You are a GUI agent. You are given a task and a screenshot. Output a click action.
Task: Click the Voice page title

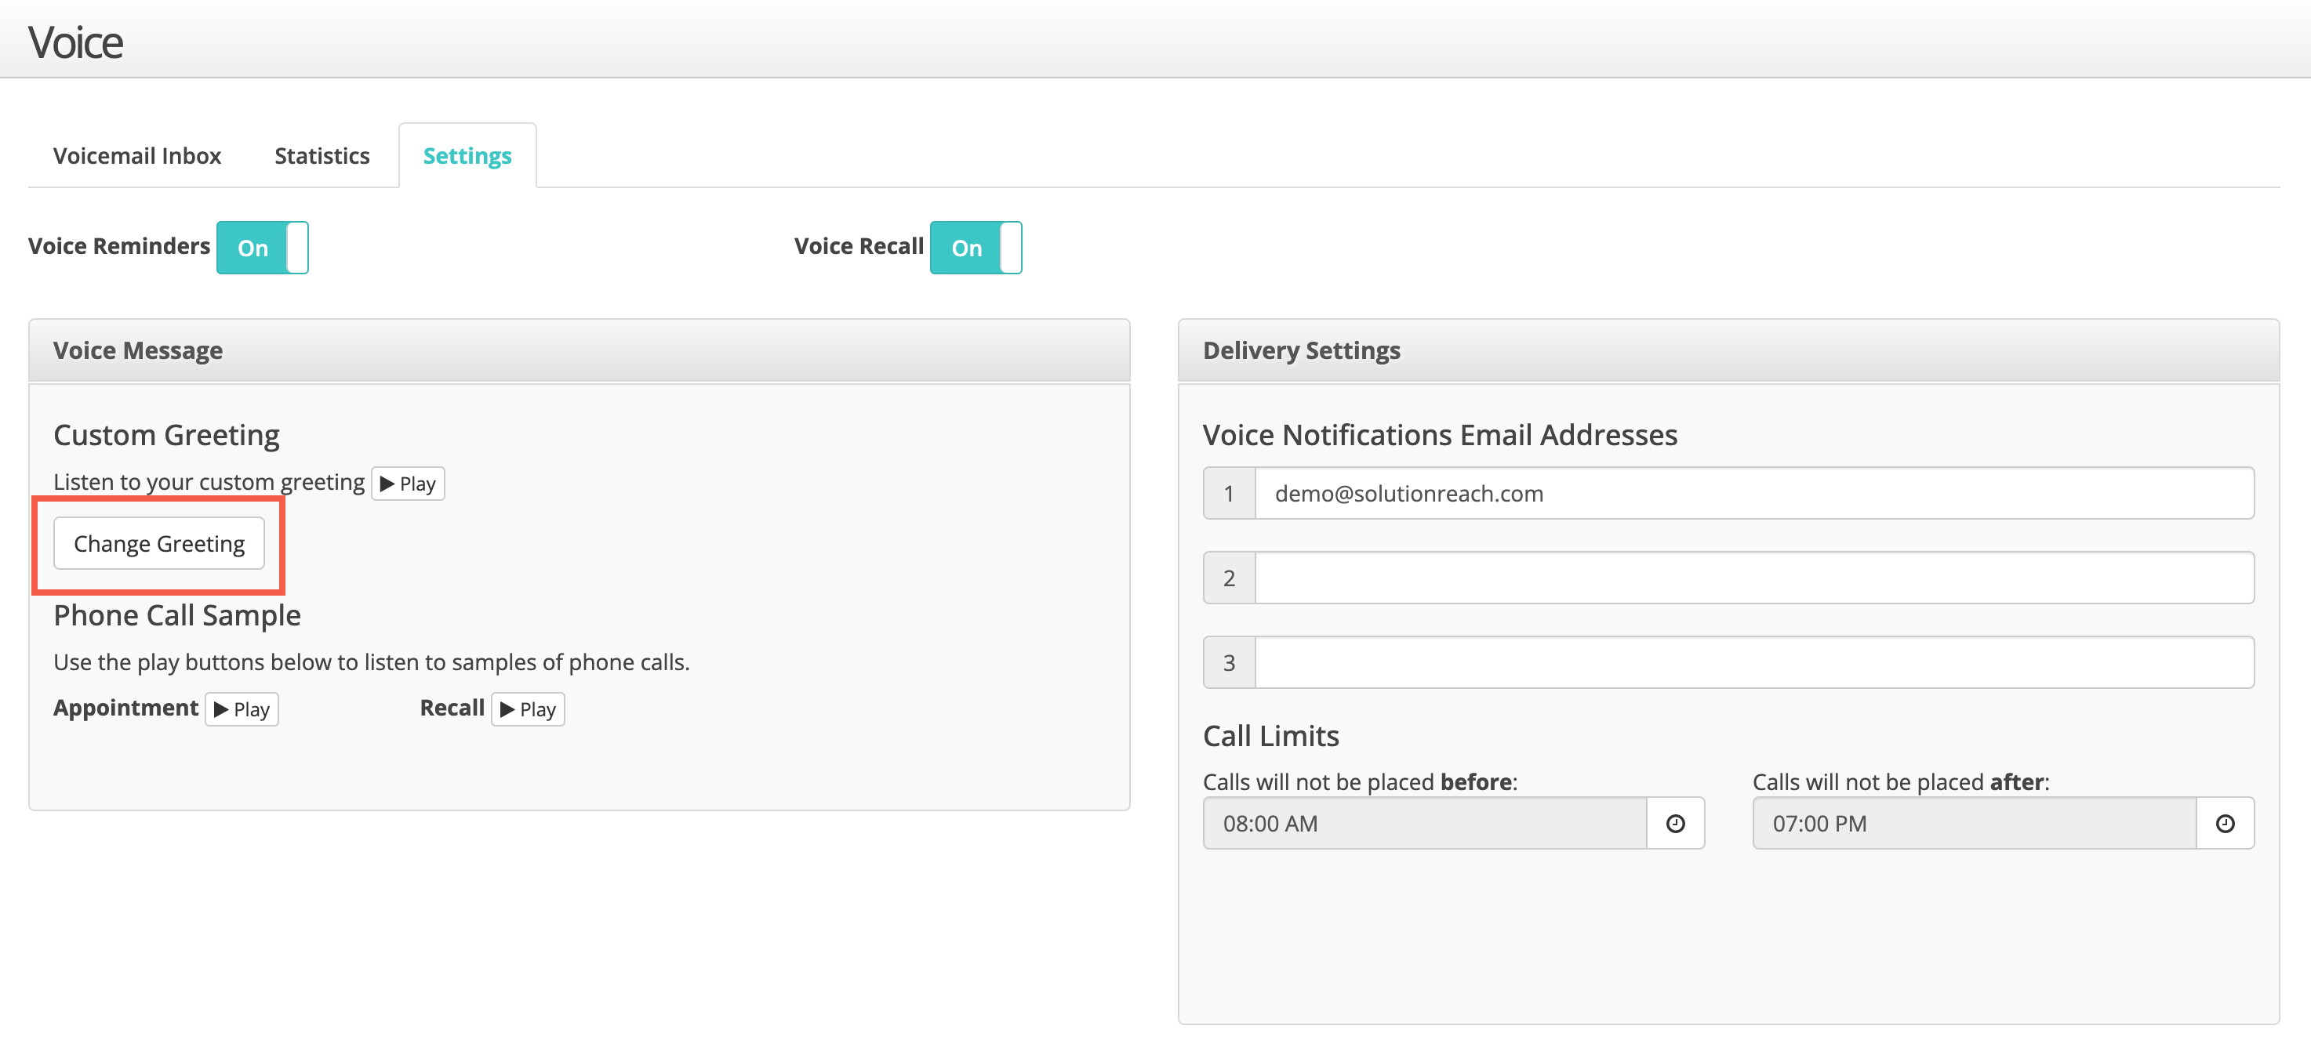click(76, 42)
